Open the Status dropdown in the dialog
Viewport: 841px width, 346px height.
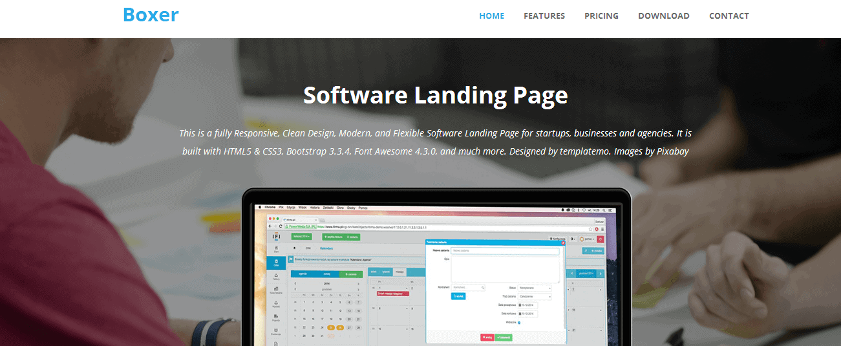[x=535, y=288]
